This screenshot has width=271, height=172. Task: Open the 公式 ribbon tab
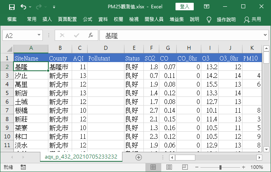click(88, 19)
